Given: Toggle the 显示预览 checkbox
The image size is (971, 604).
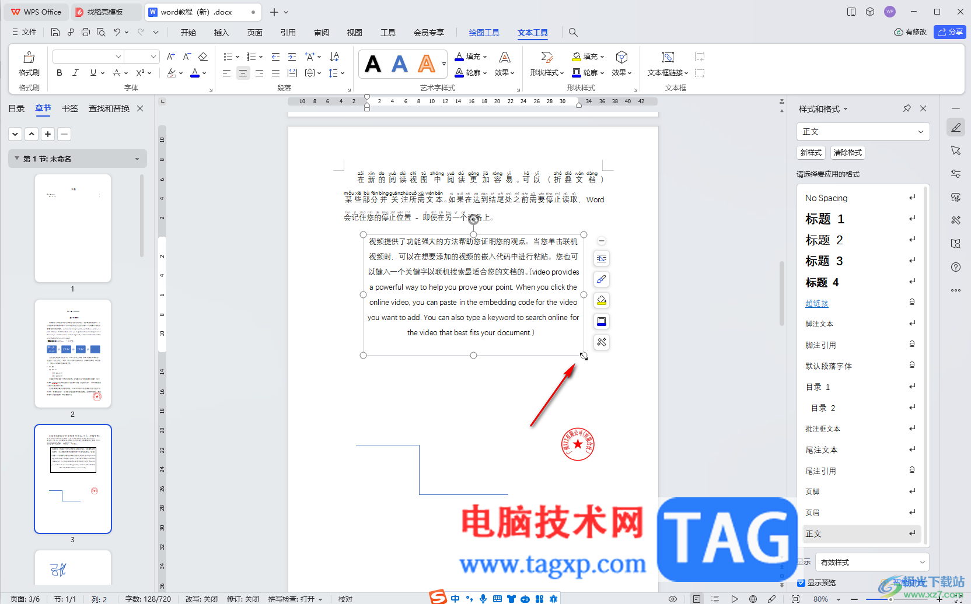Looking at the screenshot, I should (801, 582).
